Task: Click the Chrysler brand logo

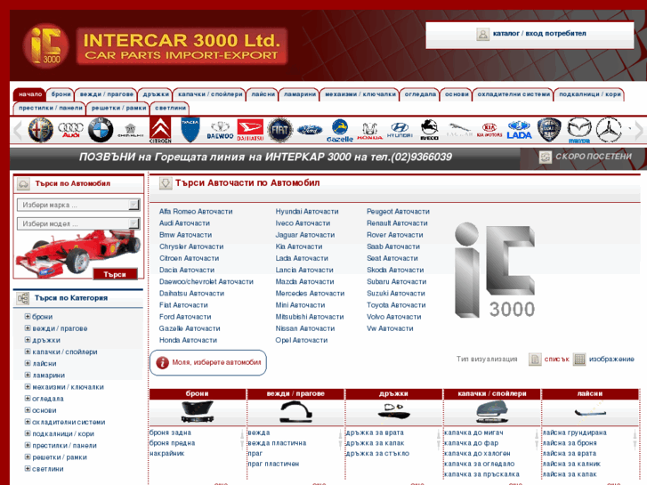Action: [x=131, y=131]
